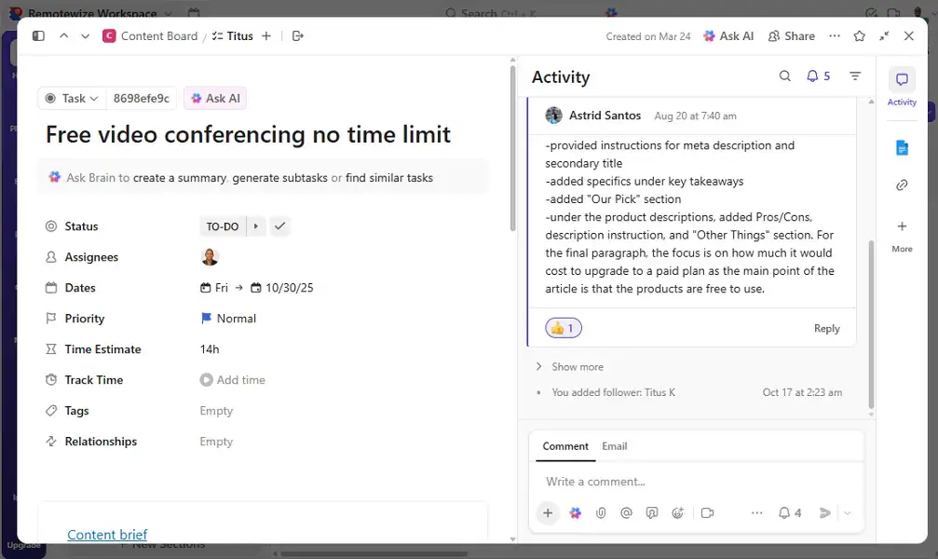The image size is (938, 559).
Task: Open the TO-DO status dropdown
Action: click(x=224, y=225)
